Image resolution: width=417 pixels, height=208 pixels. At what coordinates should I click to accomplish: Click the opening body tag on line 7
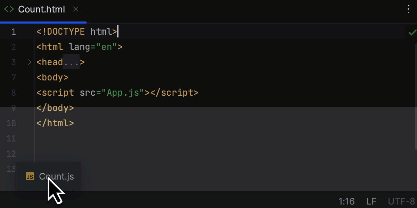[x=52, y=77]
